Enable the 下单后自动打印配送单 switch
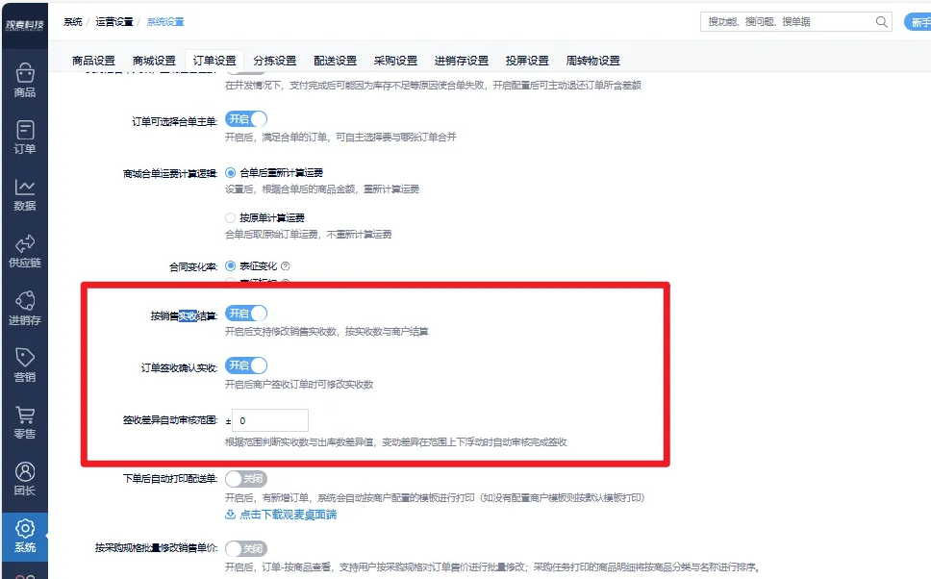This screenshot has width=931, height=579. (x=246, y=478)
